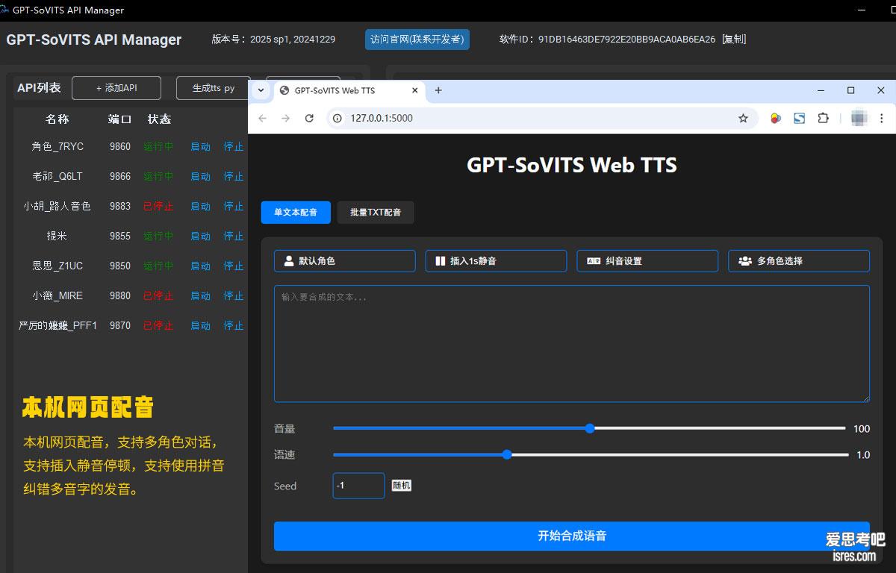View site information icon in address bar
Image resolution: width=896 pixels, height=573 pixels.
pyautogui.click(x=337, y=118)
